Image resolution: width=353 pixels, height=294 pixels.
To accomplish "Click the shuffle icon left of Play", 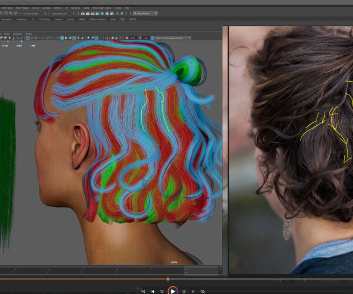I will (x=143, y=290).
